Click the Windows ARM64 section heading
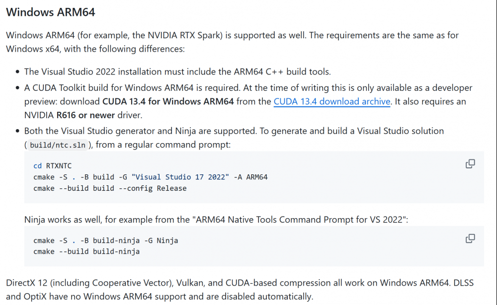The height and width of the screenshot is (305, 497). 50,12
